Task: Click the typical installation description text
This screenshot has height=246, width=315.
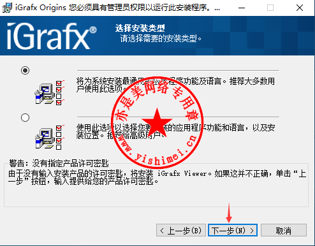Action: coord(175,85)
